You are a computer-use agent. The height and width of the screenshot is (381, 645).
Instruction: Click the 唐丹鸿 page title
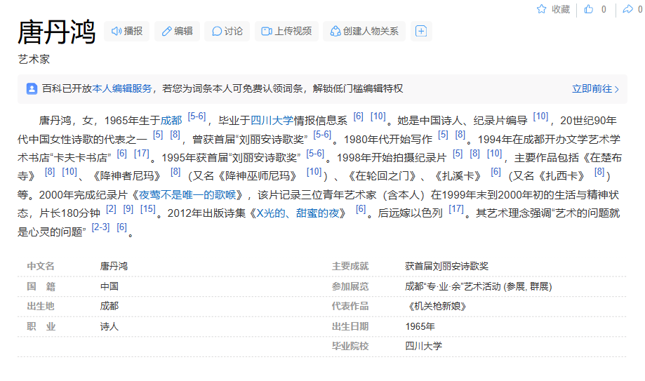56,32
